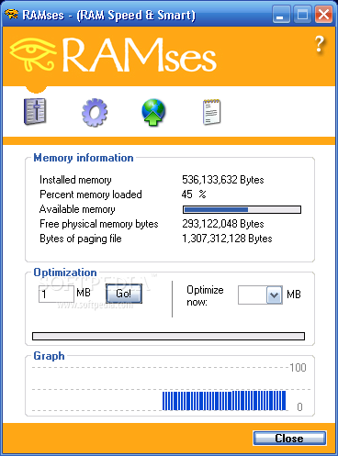Select the '293,122,048 Bytes' free memory value
The image size is (338, 456).
[x=223, y=224]
